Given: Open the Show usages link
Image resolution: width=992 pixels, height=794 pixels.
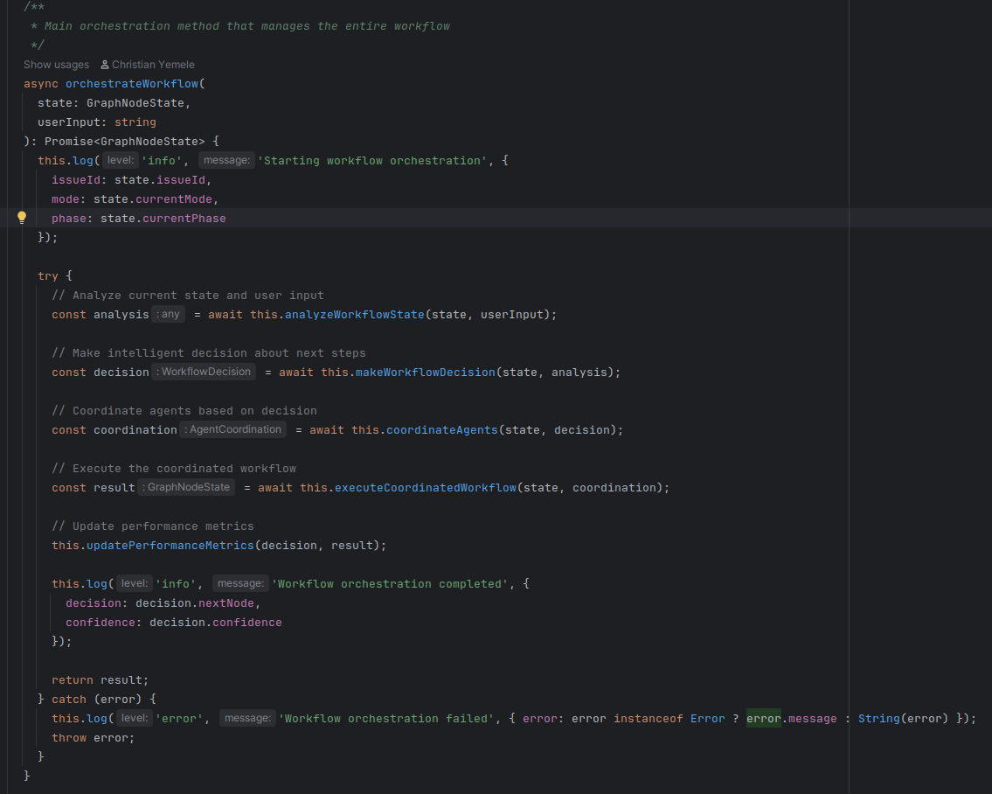Looking at the screenshot, I should [56, 65].
